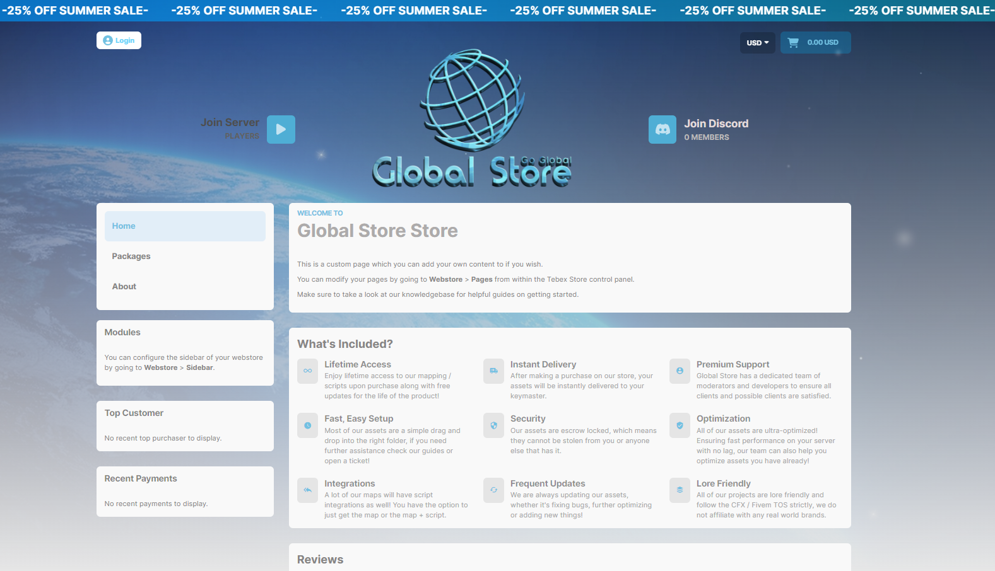Click the Top Customer heading
This screenshot has height=571, width=995.
tap(134, 413)
